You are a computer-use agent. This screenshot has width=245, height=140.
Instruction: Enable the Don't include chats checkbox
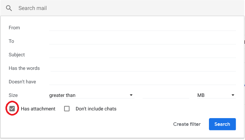tap(67, 108)
